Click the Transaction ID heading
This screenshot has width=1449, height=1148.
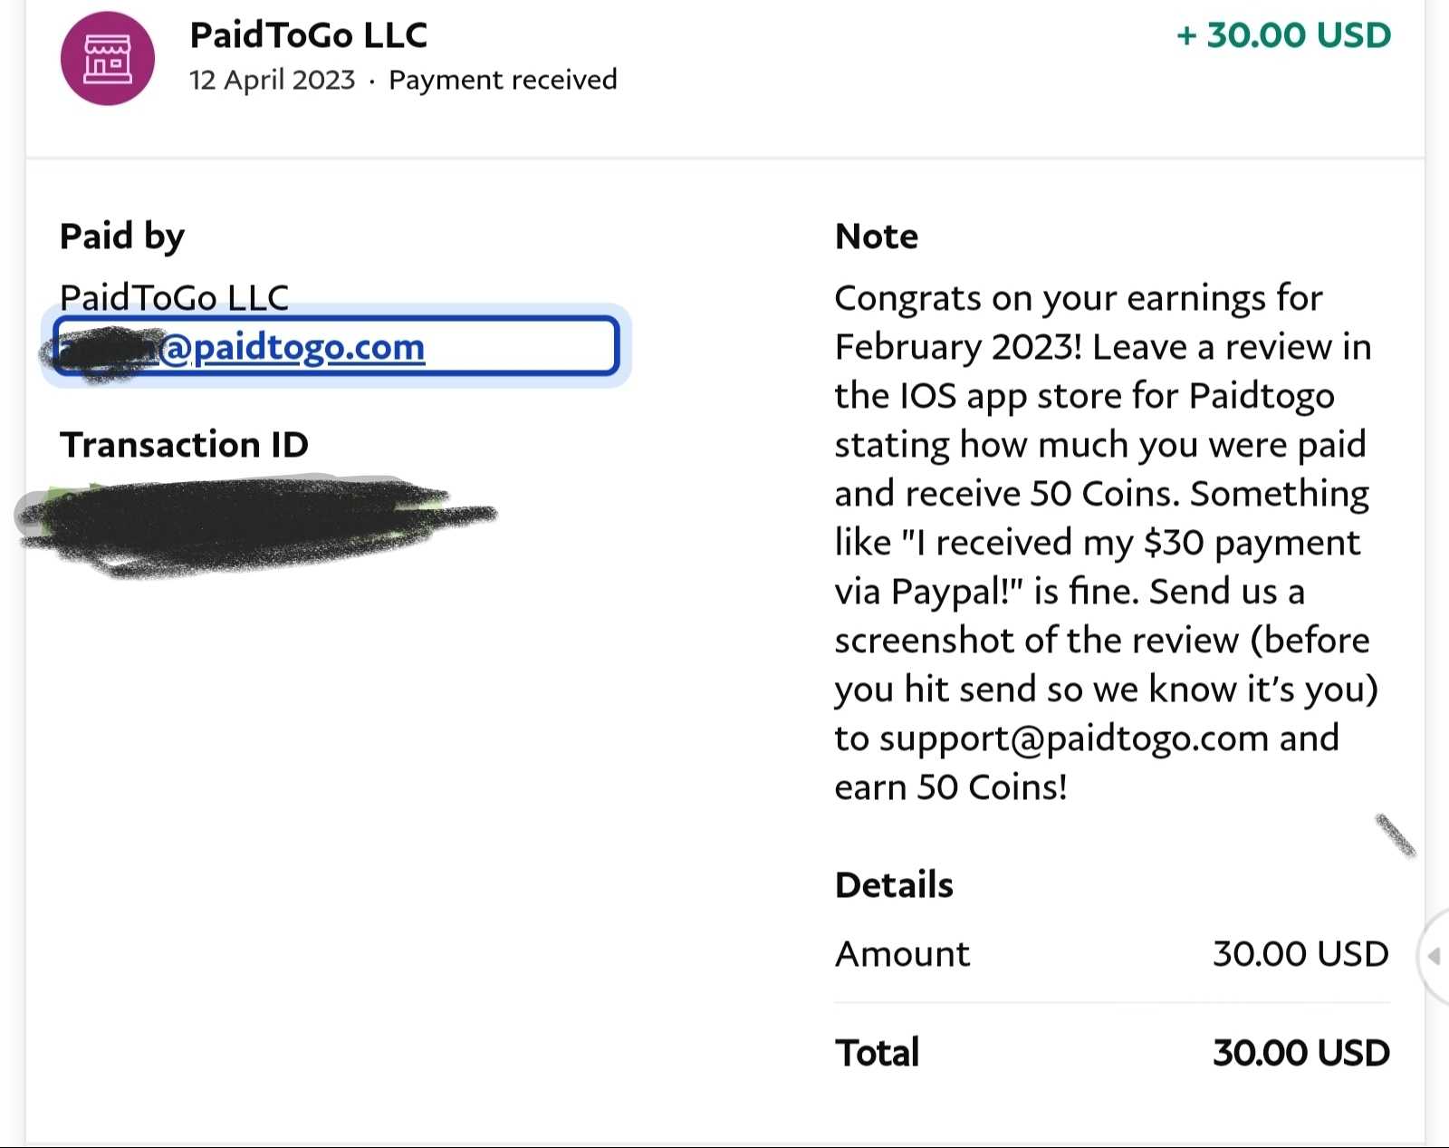pos(184,445)
